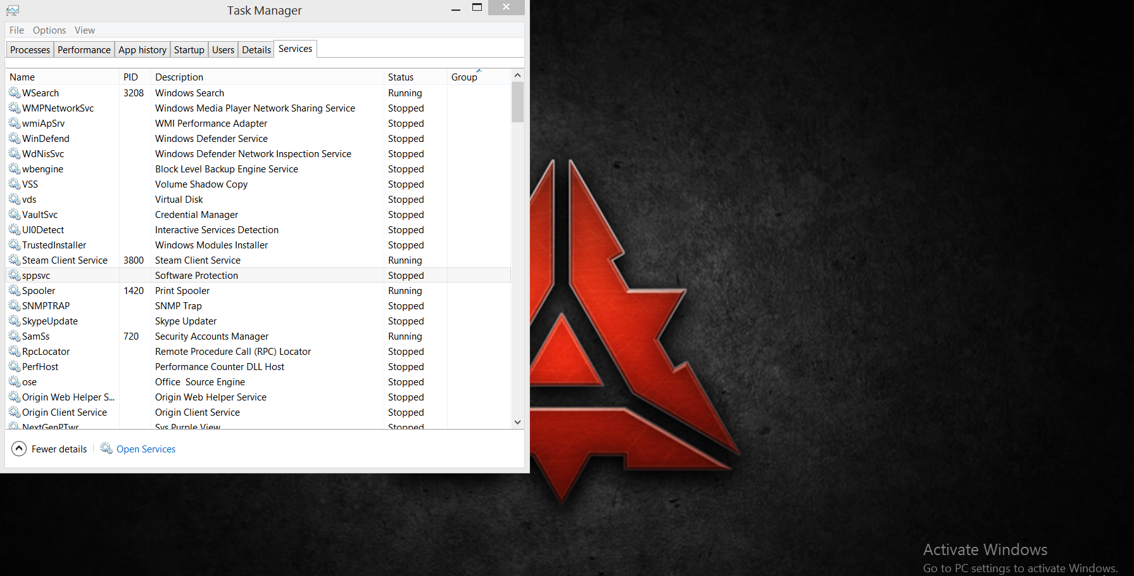Click the services list scroll up arrow
This screenshot has height=576, width=1134.
tap(517, 75)
